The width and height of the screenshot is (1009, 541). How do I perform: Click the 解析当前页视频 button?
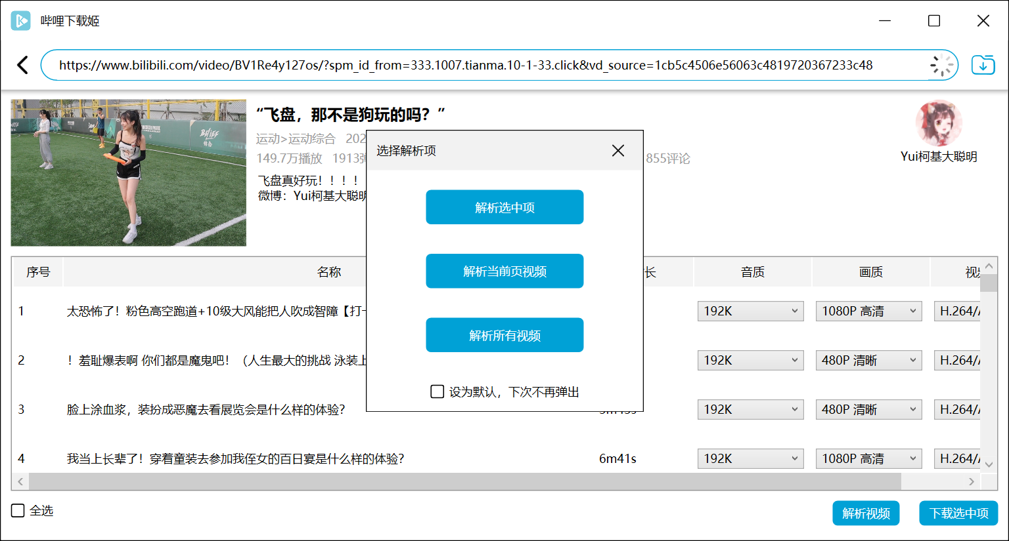pyautogui.click(x=504, y=271)
